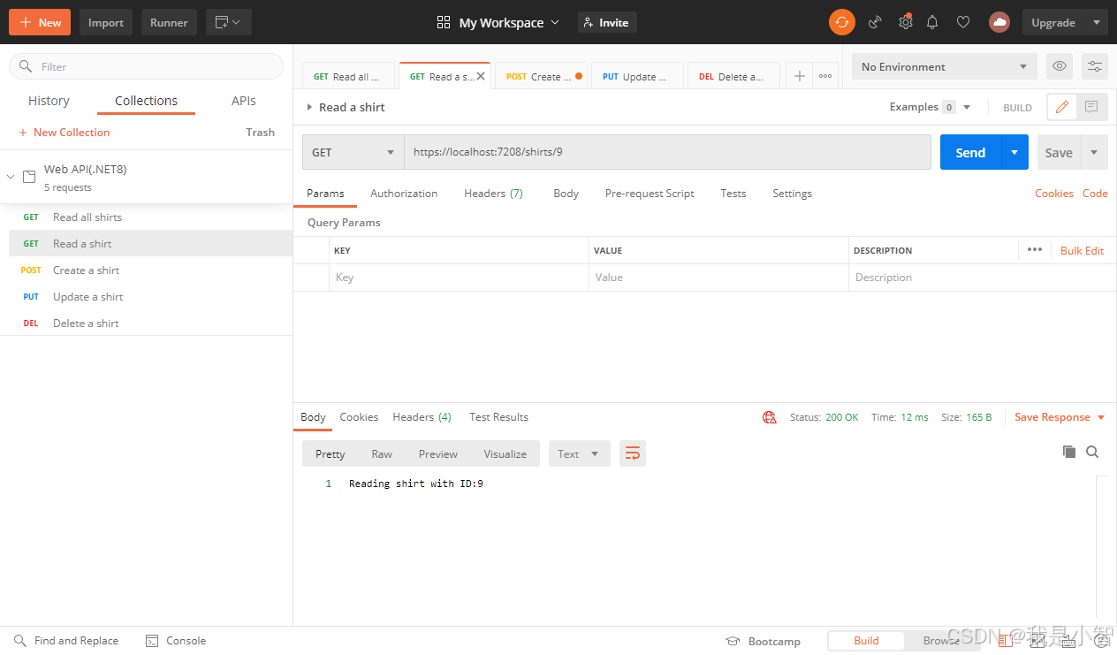Open the new window layout icon button

point(229,22)
